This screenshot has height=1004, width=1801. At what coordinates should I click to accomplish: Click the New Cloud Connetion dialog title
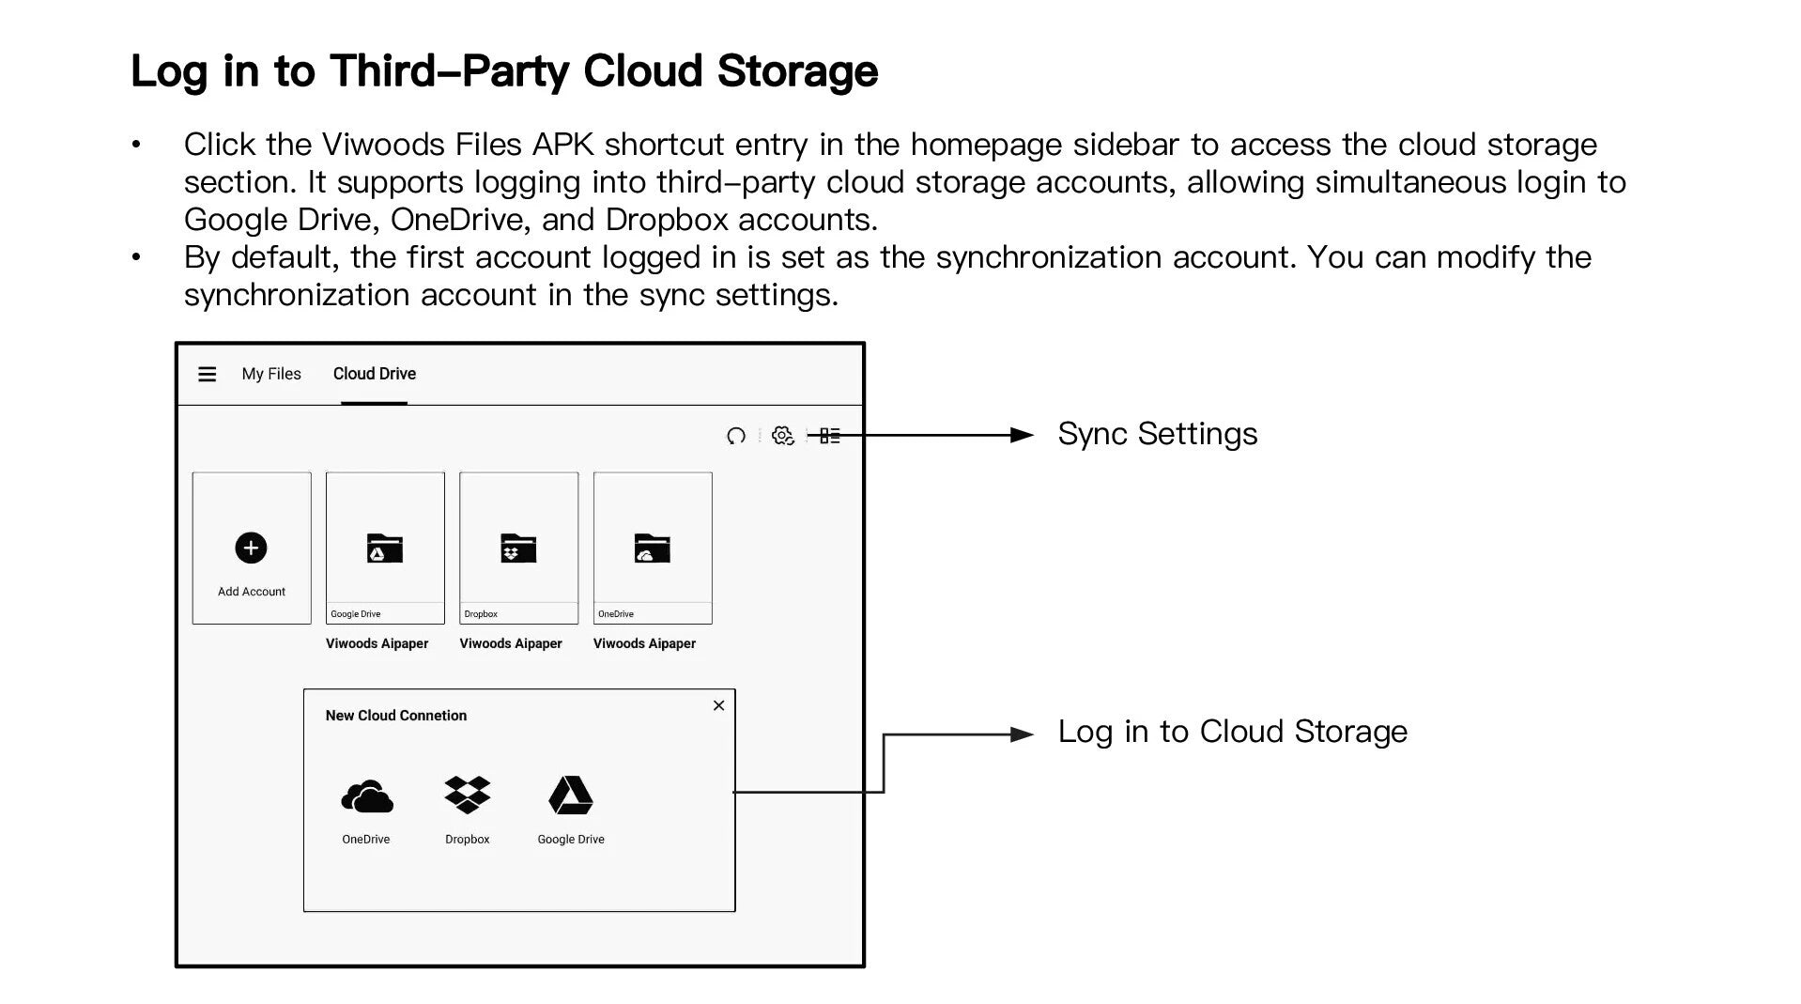click(x=396, y=716)
